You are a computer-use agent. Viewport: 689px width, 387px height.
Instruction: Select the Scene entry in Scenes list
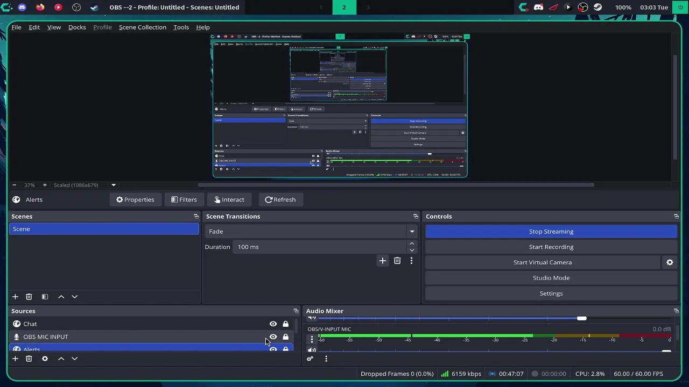click(x=104, y=229)
